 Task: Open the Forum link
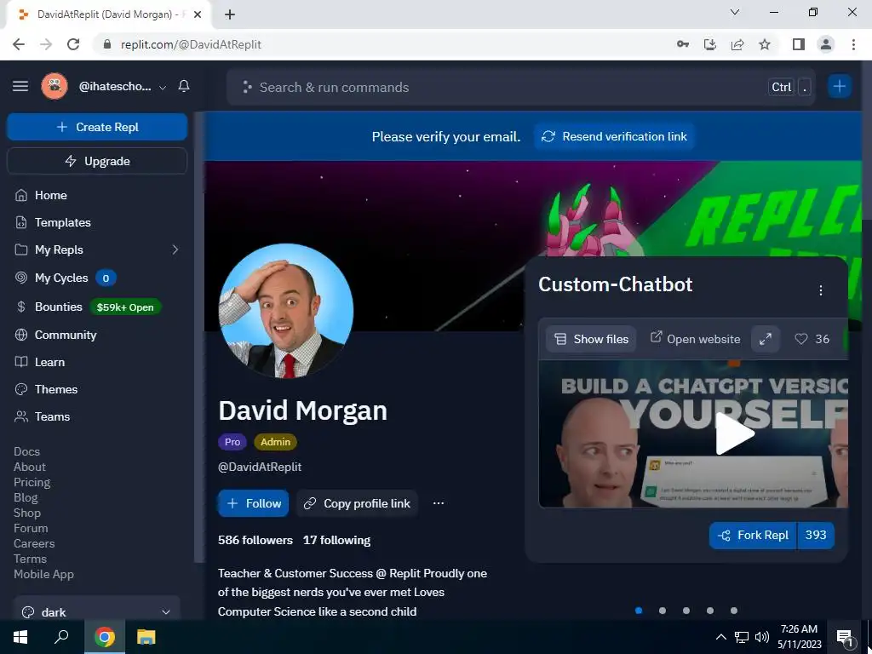pos(31,528)
